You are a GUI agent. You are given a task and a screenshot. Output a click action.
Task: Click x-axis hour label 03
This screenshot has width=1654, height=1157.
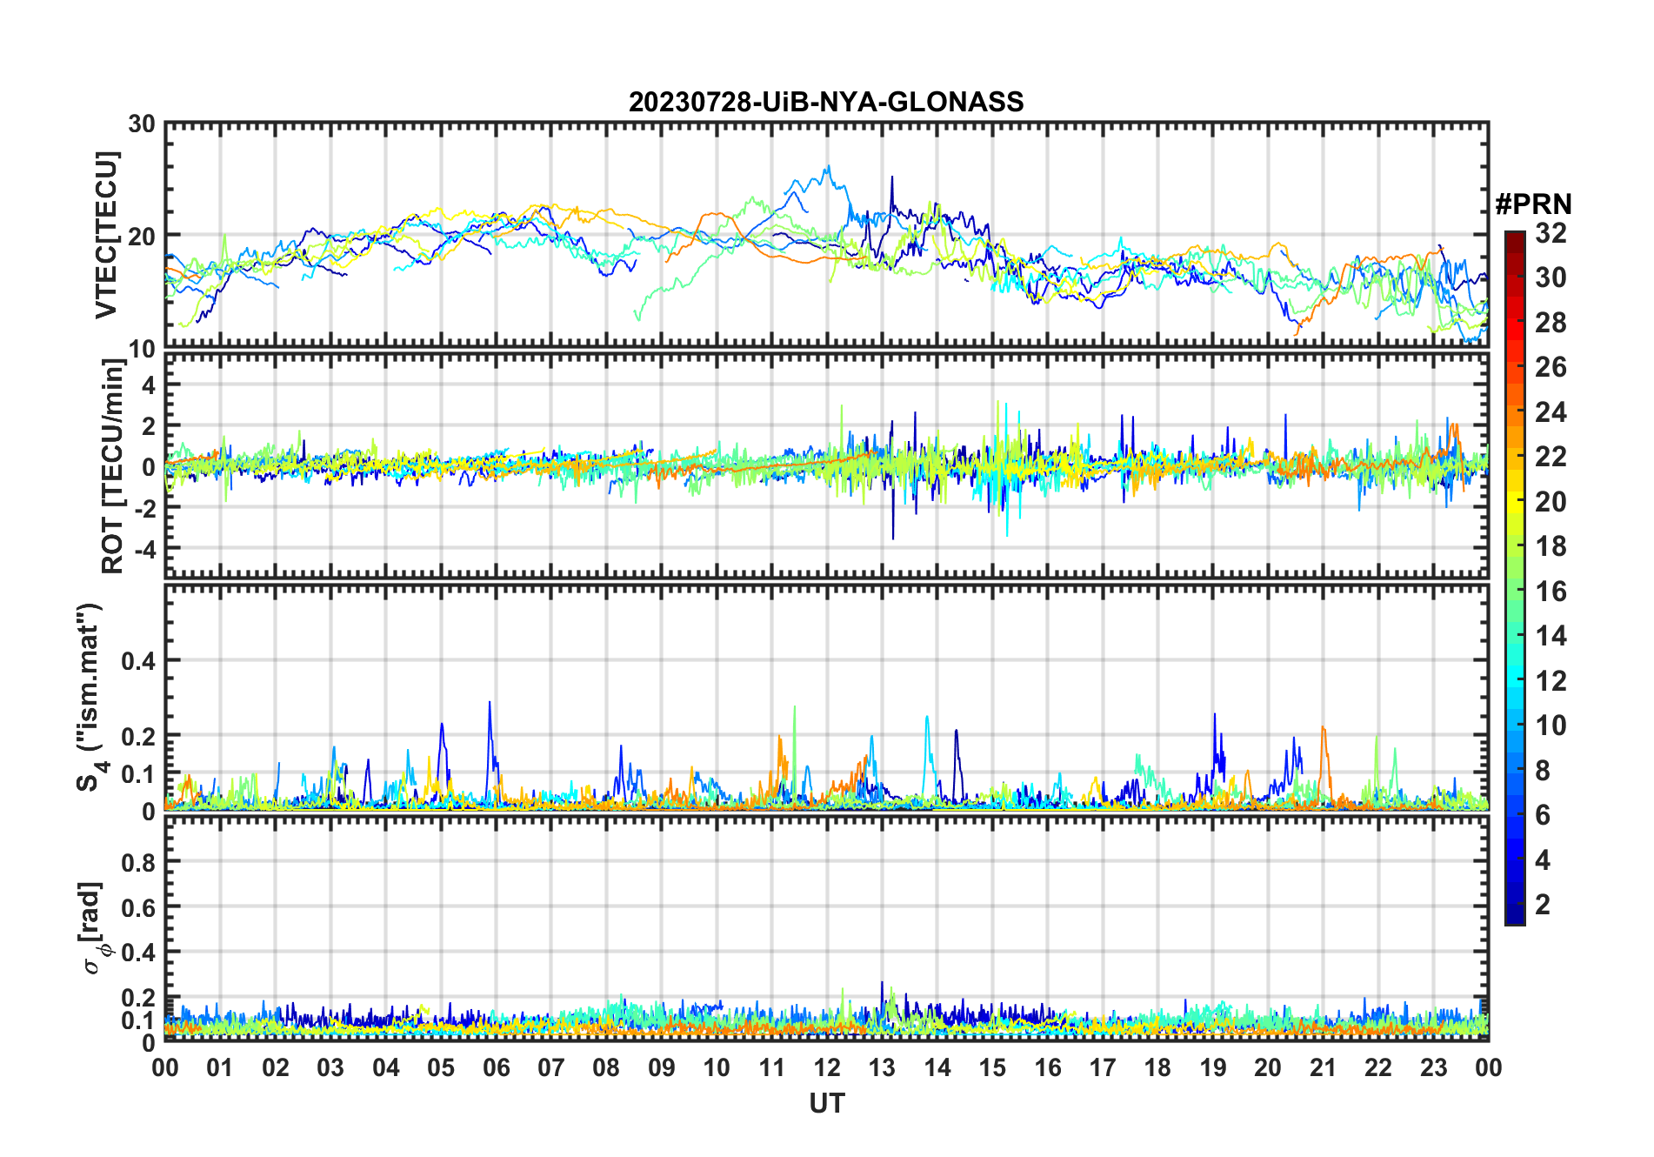330,1068
